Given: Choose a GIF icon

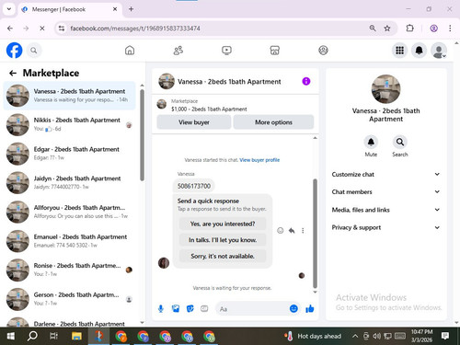Looking at the screenshot, I should point(204,309).
